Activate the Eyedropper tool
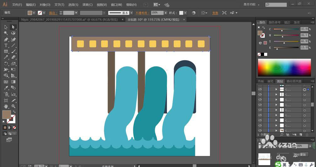 pos(6,88)
